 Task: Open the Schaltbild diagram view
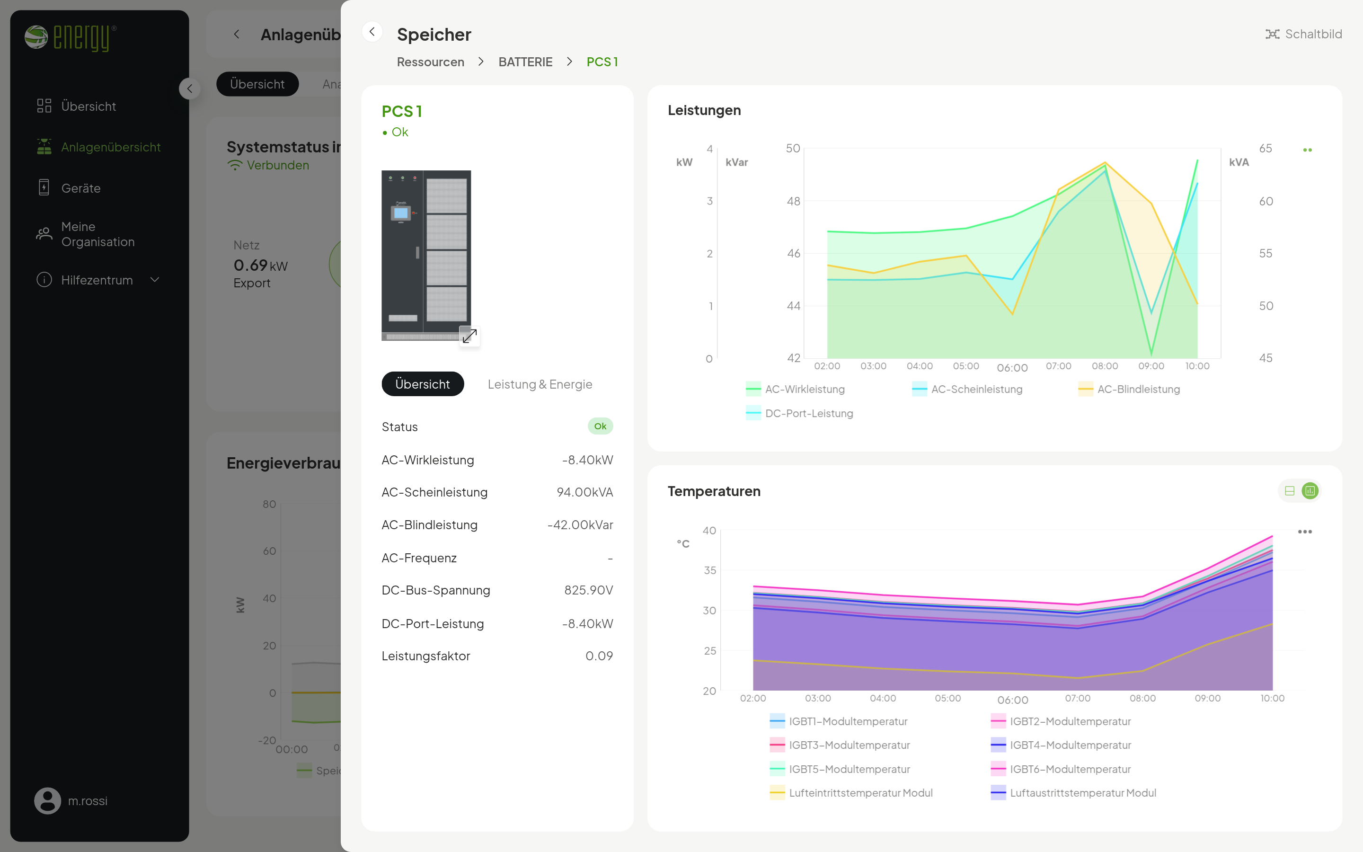coord(1303,35)
